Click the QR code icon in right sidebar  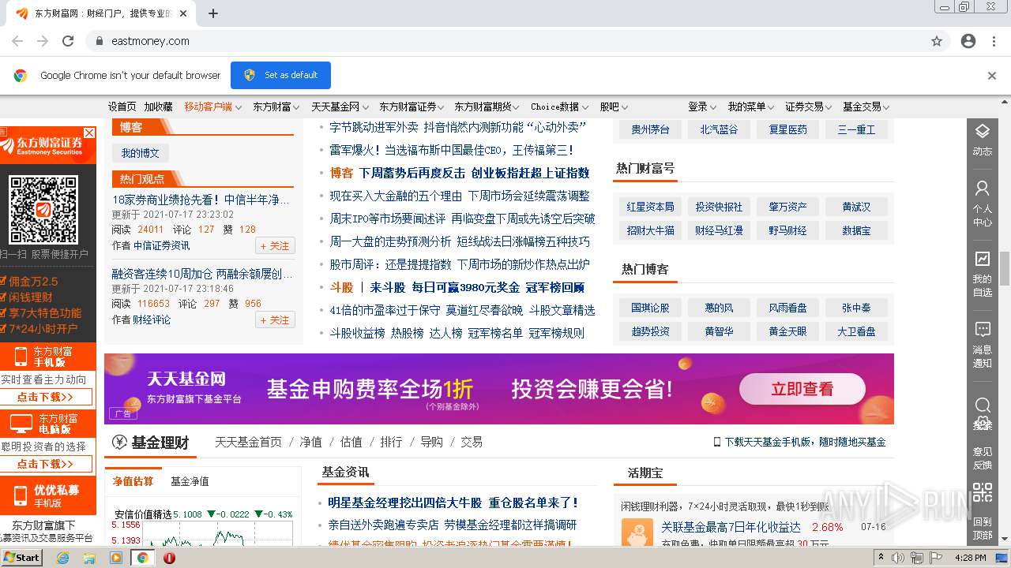click(x=982, y=492)
